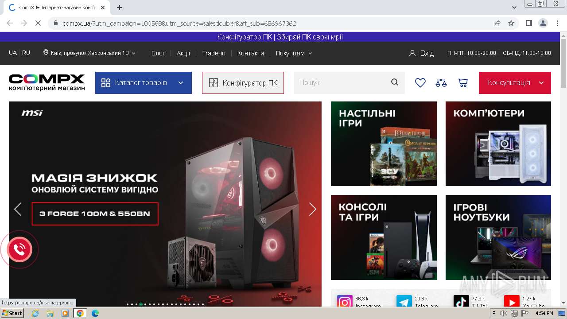Switch site language to RU

coord(26,53)
